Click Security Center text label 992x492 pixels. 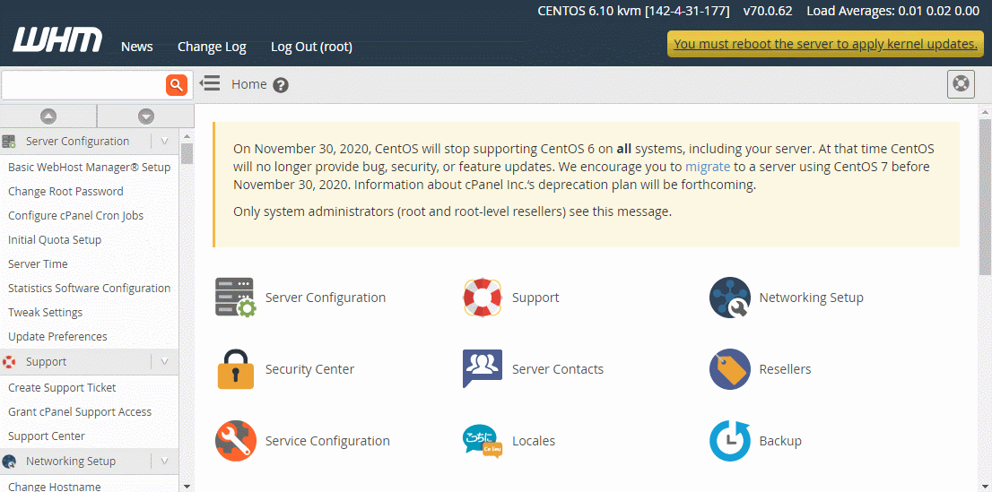[309, 369]
